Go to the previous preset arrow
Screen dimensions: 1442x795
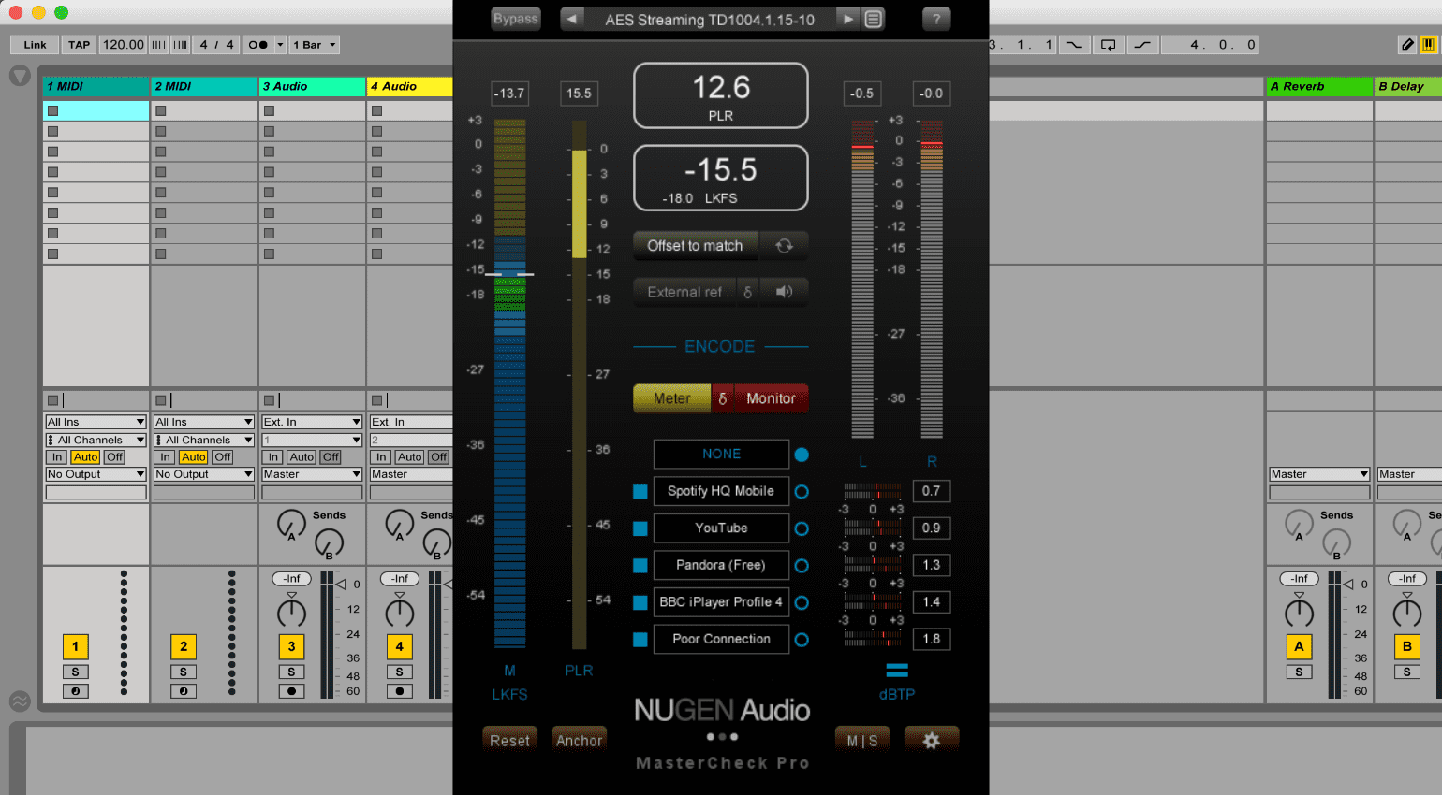pos(573,19)
